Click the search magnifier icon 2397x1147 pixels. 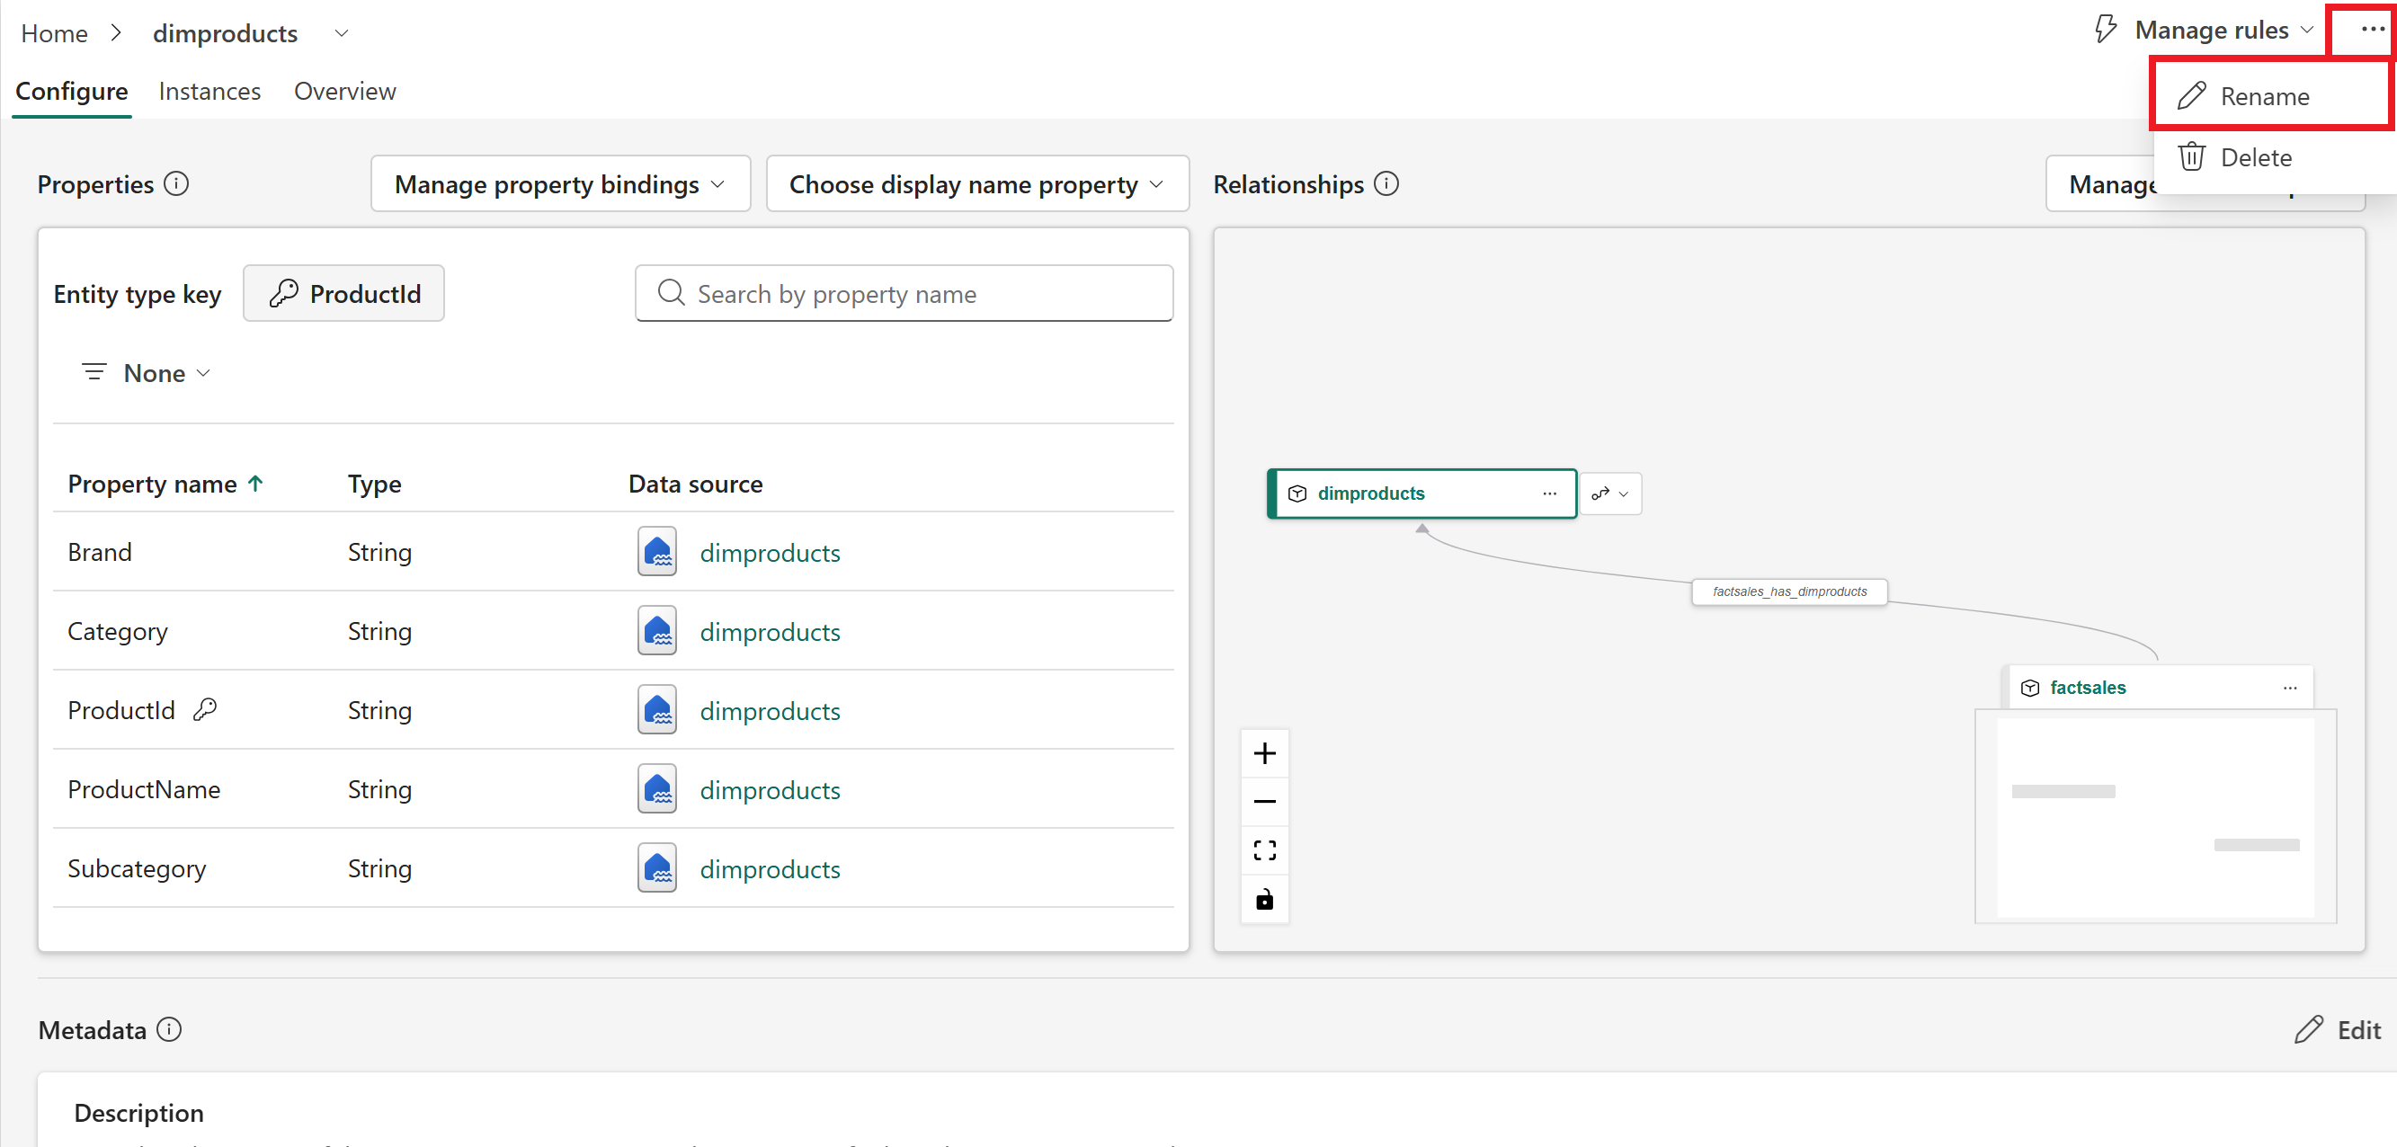(671, 293)
